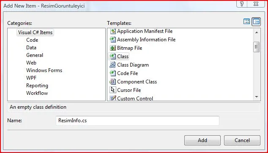Cancel the Add New Item dialog
The width and height of the screenshot is (268, 153).
[242, 140]
